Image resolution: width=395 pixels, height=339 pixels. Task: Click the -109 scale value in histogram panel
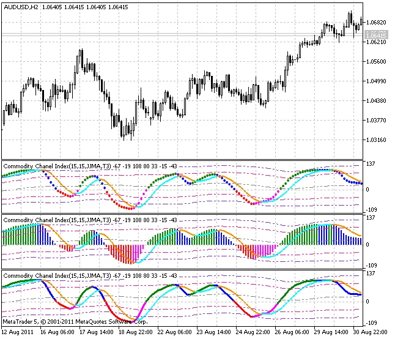click(373, 266)
